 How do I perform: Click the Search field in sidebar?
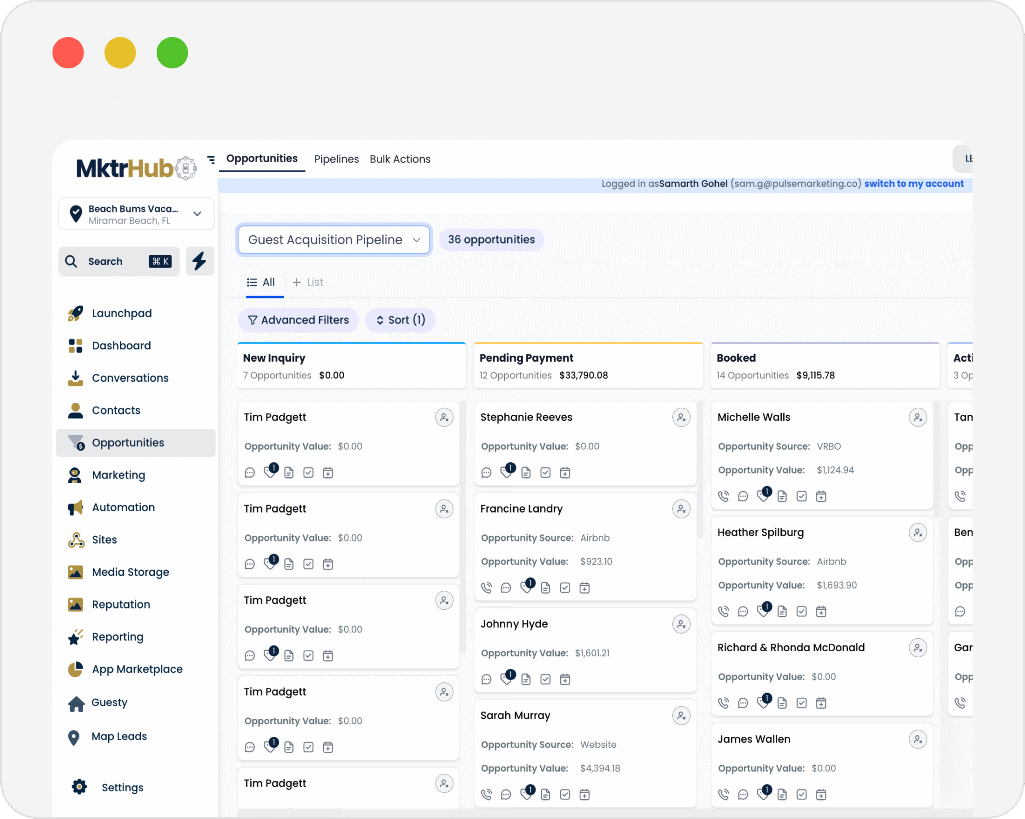pyautogui.click(x=119, y=262)
